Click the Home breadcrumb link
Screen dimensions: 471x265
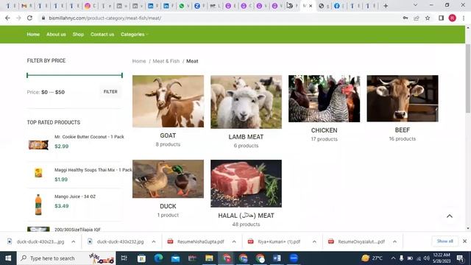tap(139, 61)
